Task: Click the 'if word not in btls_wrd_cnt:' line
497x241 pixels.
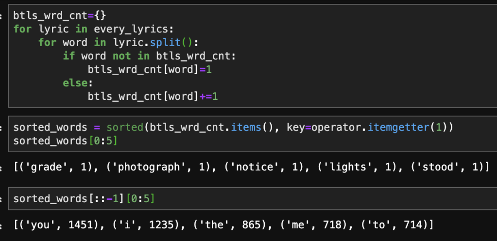Action: (149, 56)
